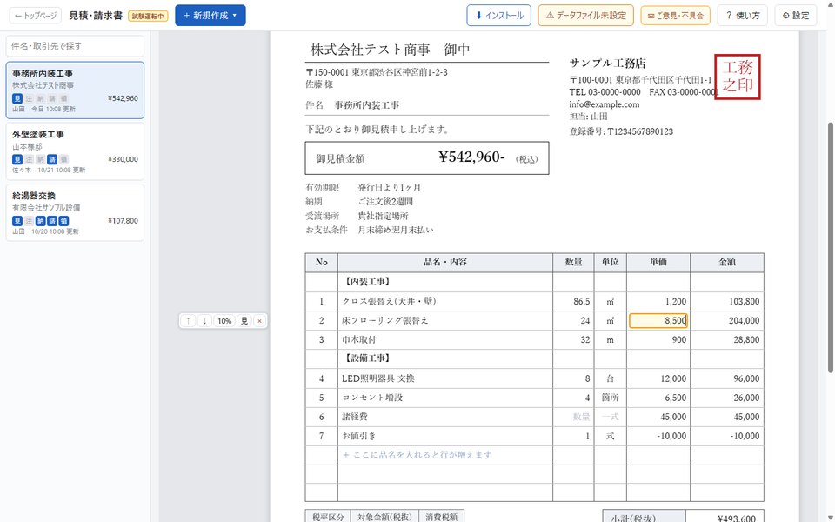Click the registration number T1234567890123

pos(640,131)
